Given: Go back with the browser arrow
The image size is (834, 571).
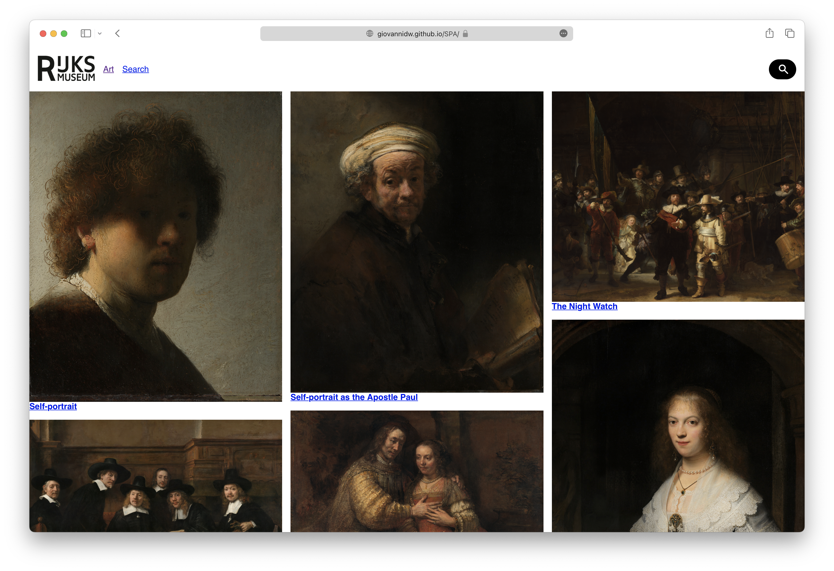Looking at the screenshot, I should tap(117, 33).
